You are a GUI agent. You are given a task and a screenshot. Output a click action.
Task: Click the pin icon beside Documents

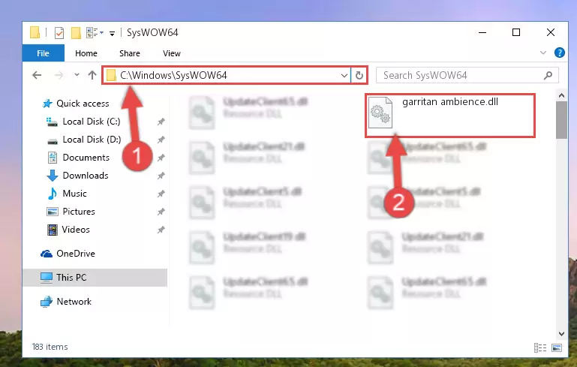[161, 158]
